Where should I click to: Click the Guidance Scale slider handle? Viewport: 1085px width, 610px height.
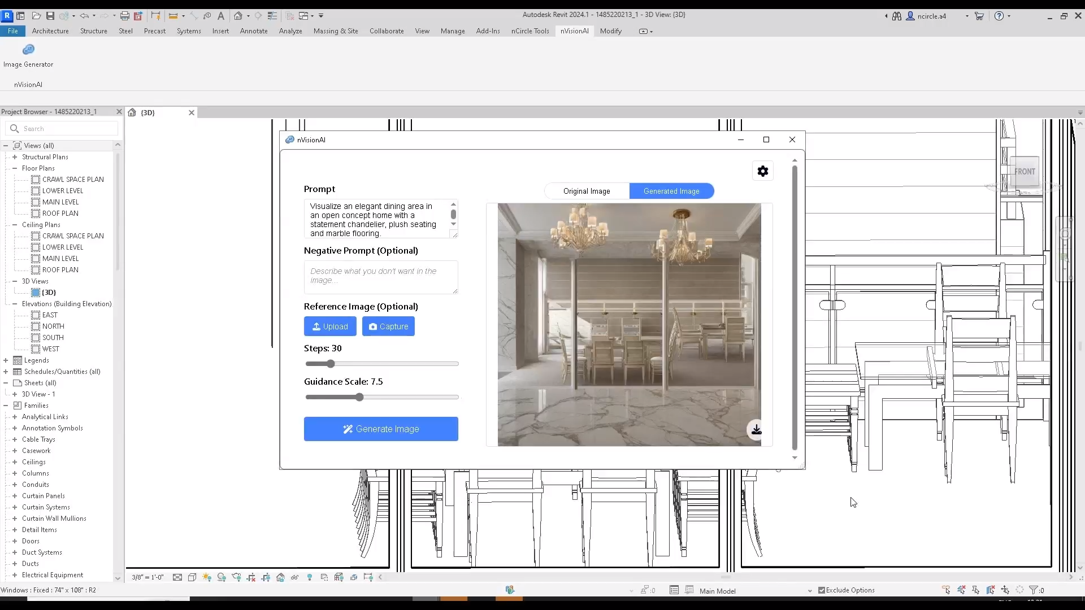coord(359,397)
